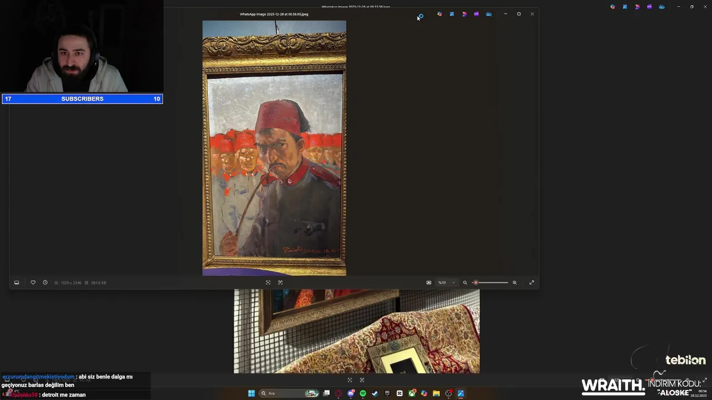Click the taskbar search box labeled Ara
This screenshot has width=712, height=400.
click(x=289, y=393)
